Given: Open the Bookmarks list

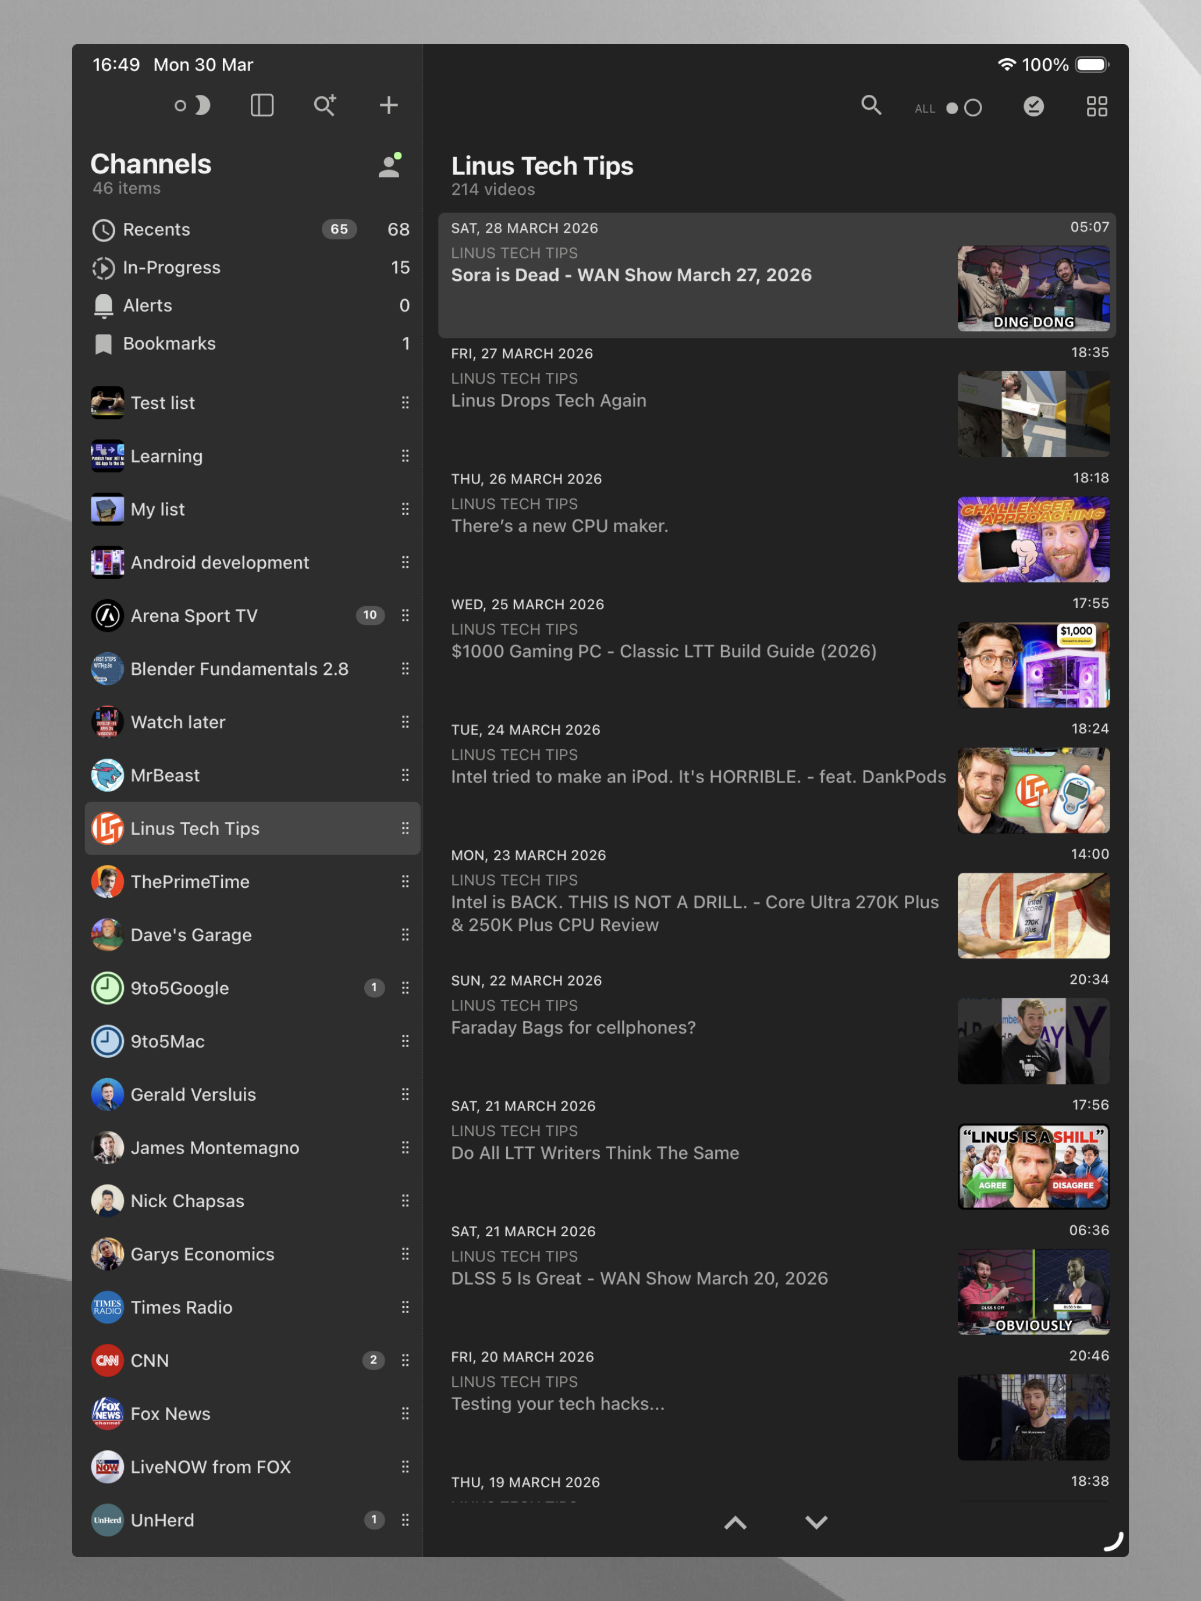Looking at the screenshot, I should [253, 344].
